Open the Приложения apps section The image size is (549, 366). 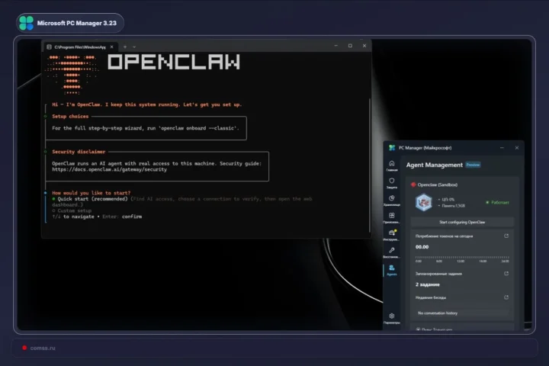392,218
